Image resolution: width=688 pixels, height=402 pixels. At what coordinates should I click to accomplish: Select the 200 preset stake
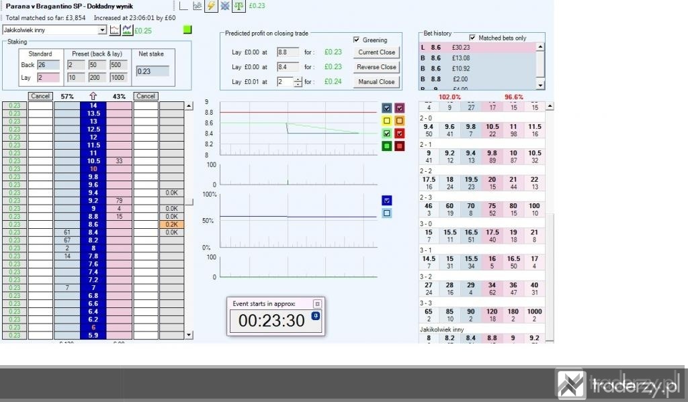(x=97, y=78)
